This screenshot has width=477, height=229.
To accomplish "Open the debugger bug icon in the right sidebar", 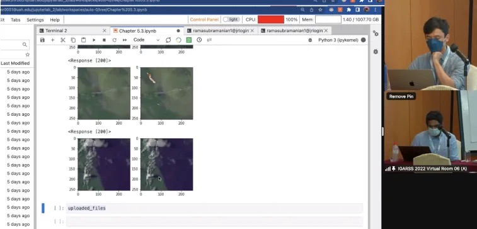I will pyautogui.click(x=376, y=52).
